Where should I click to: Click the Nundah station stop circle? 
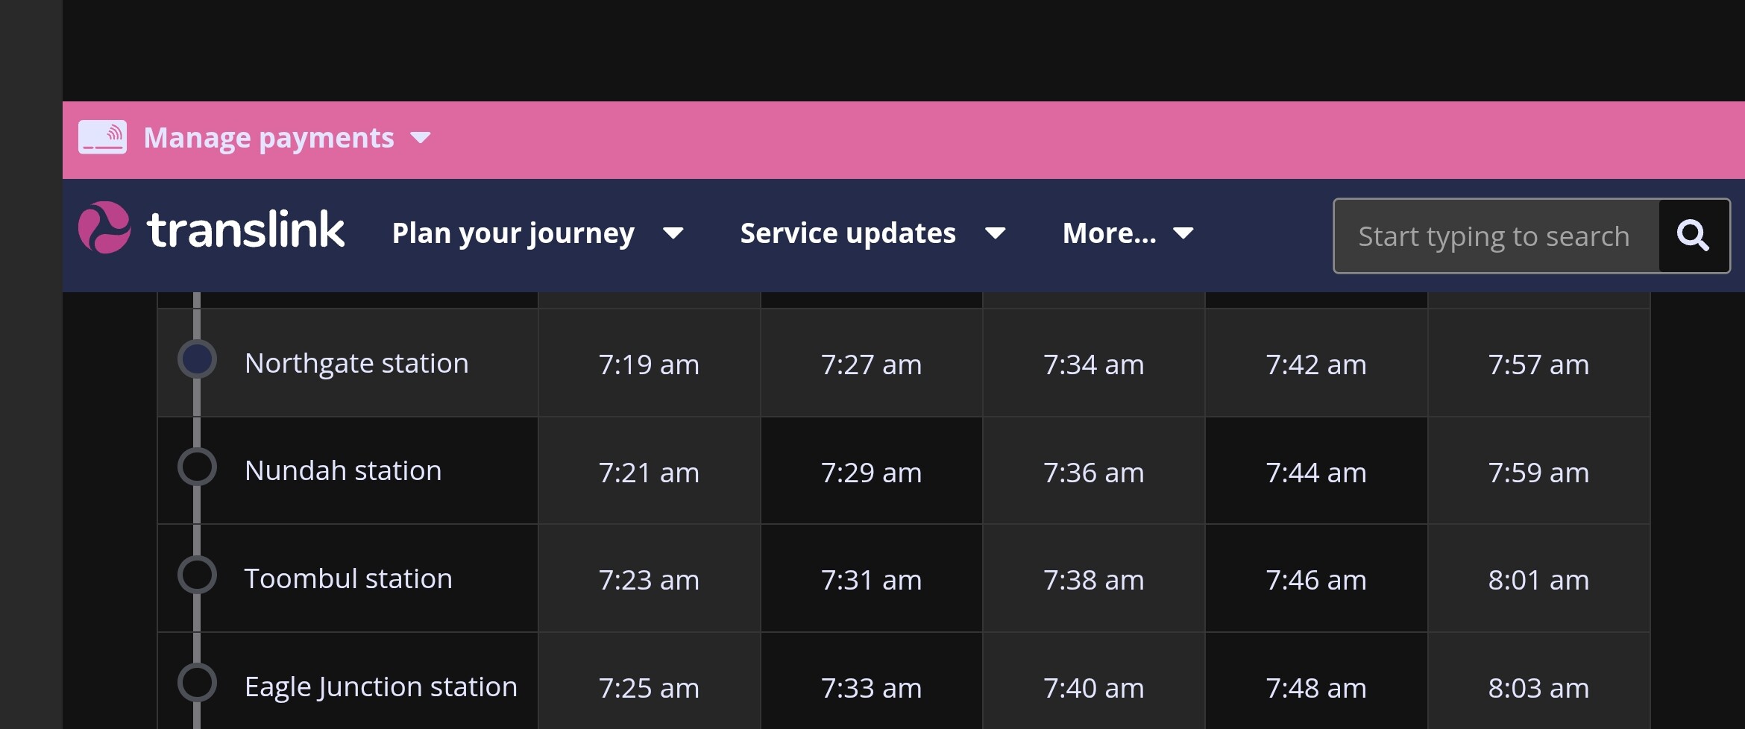point(197,467)
